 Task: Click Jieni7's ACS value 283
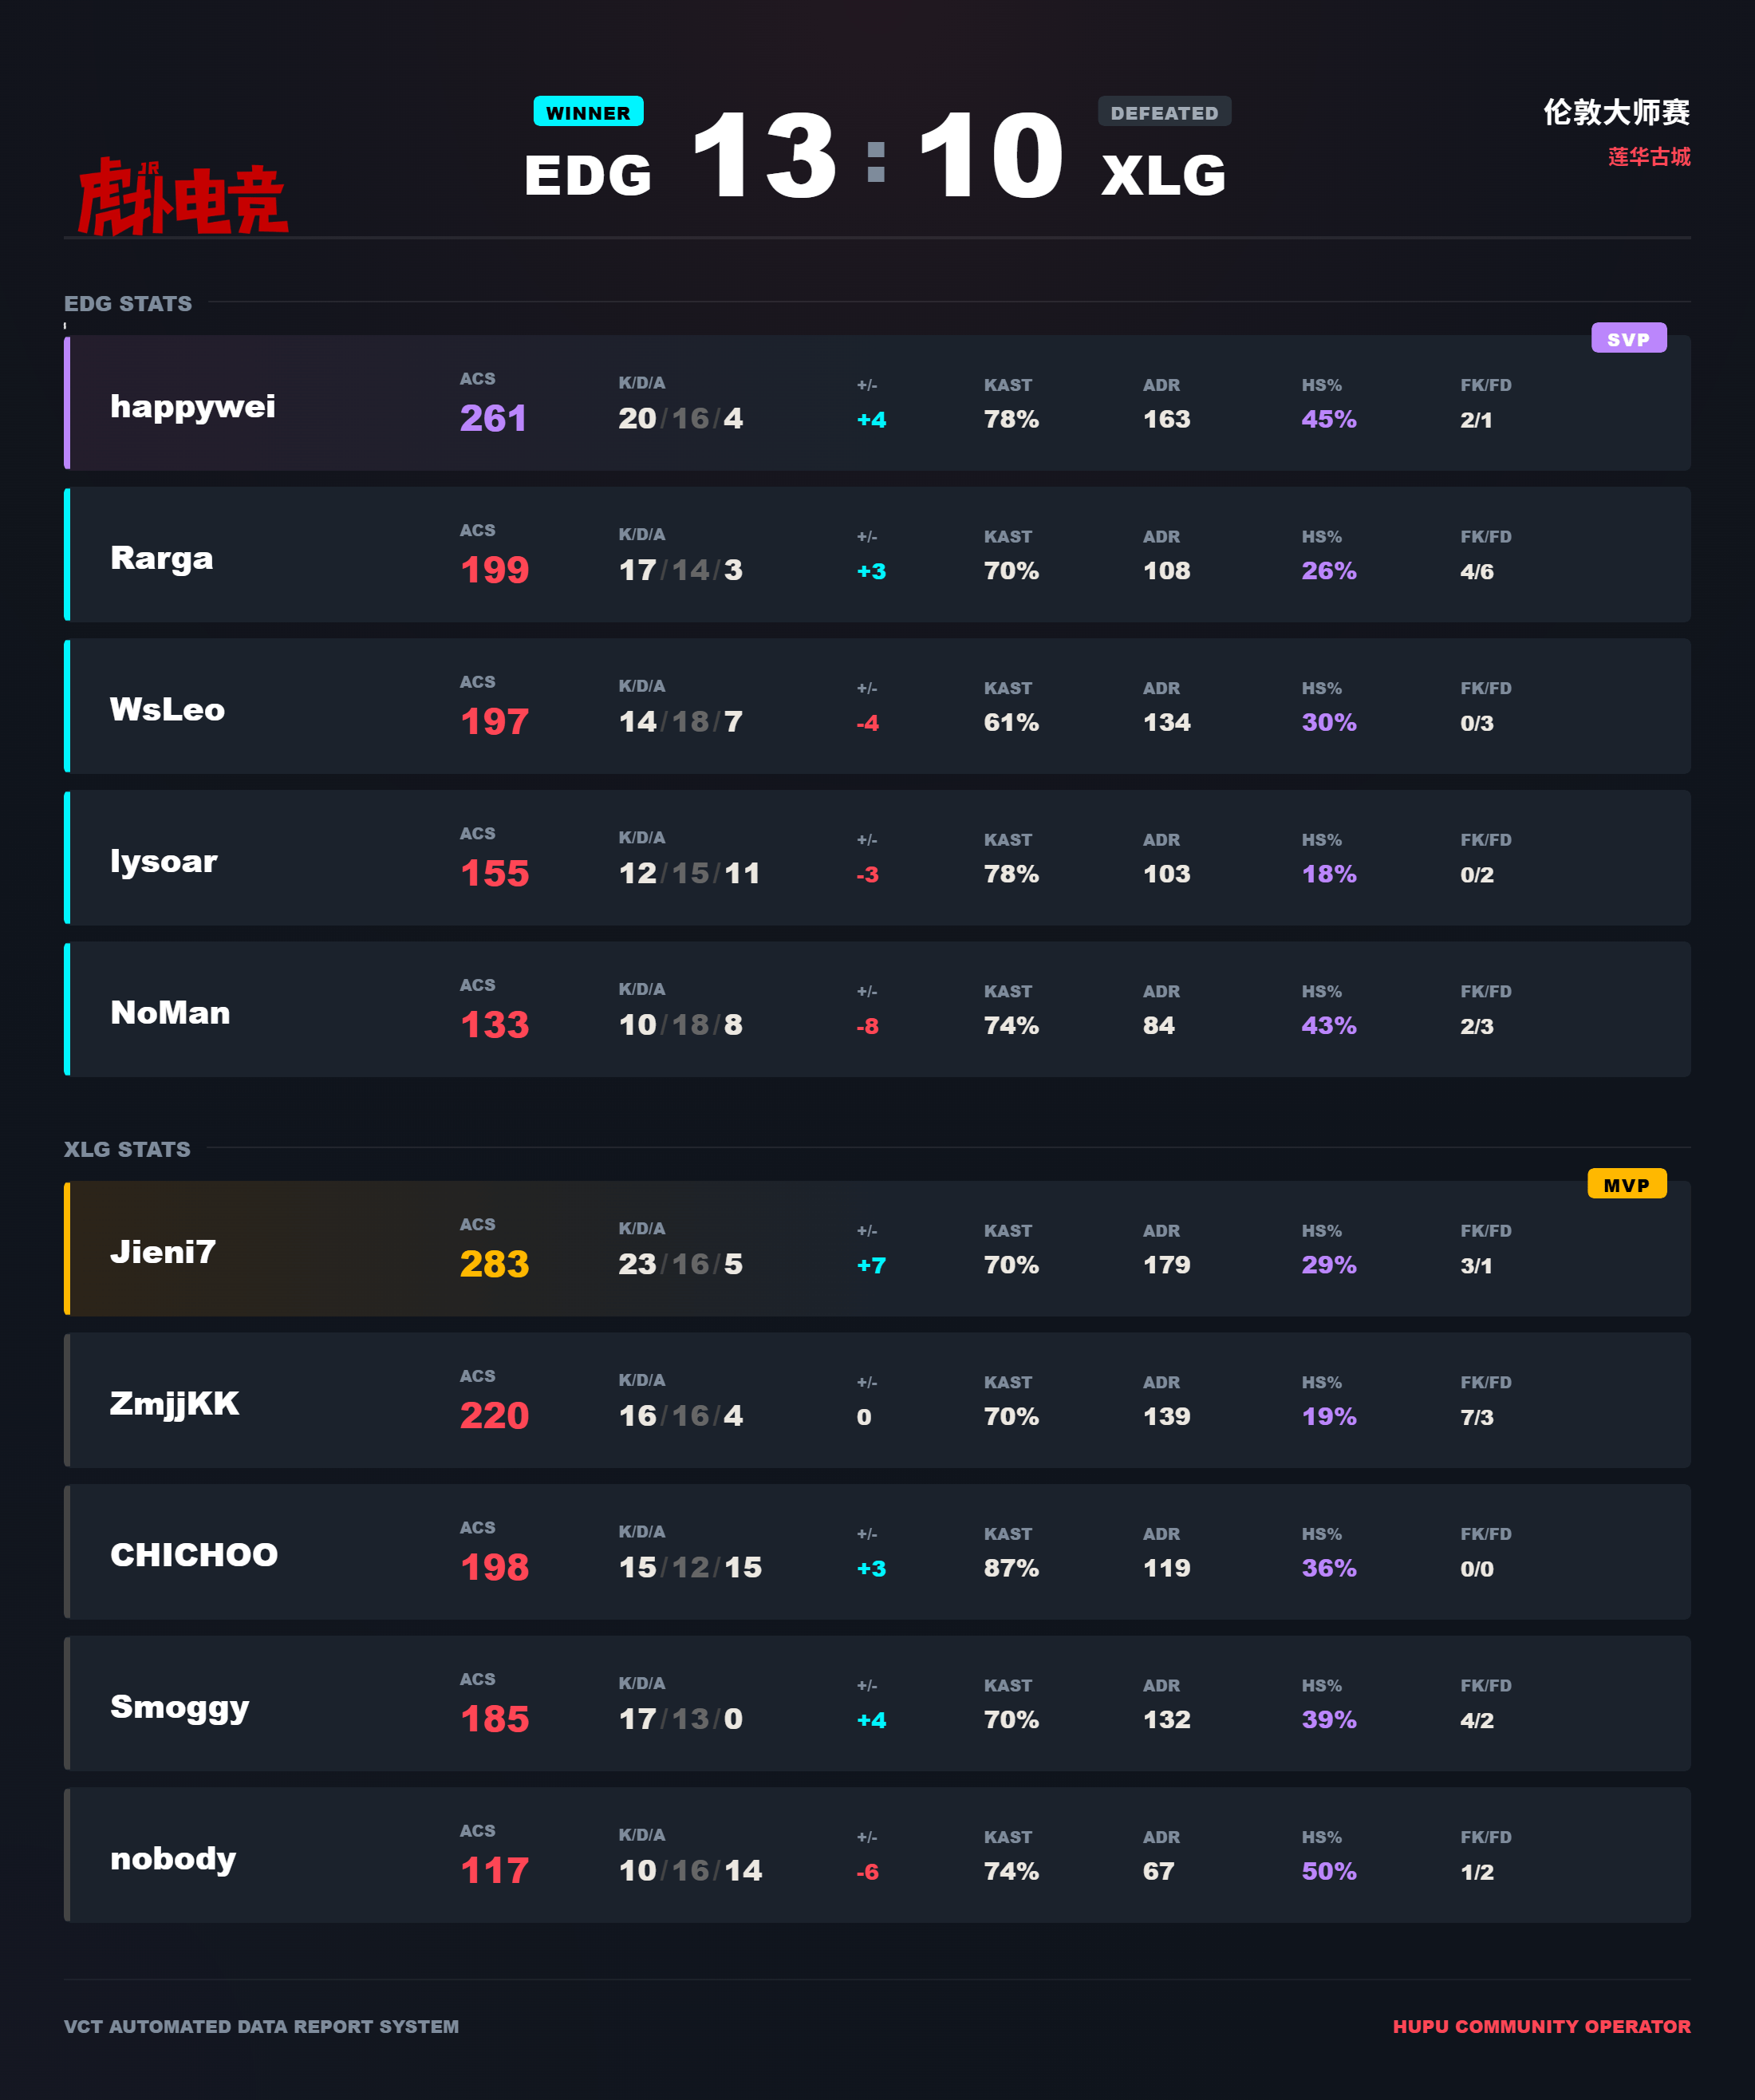point(494,1264)
